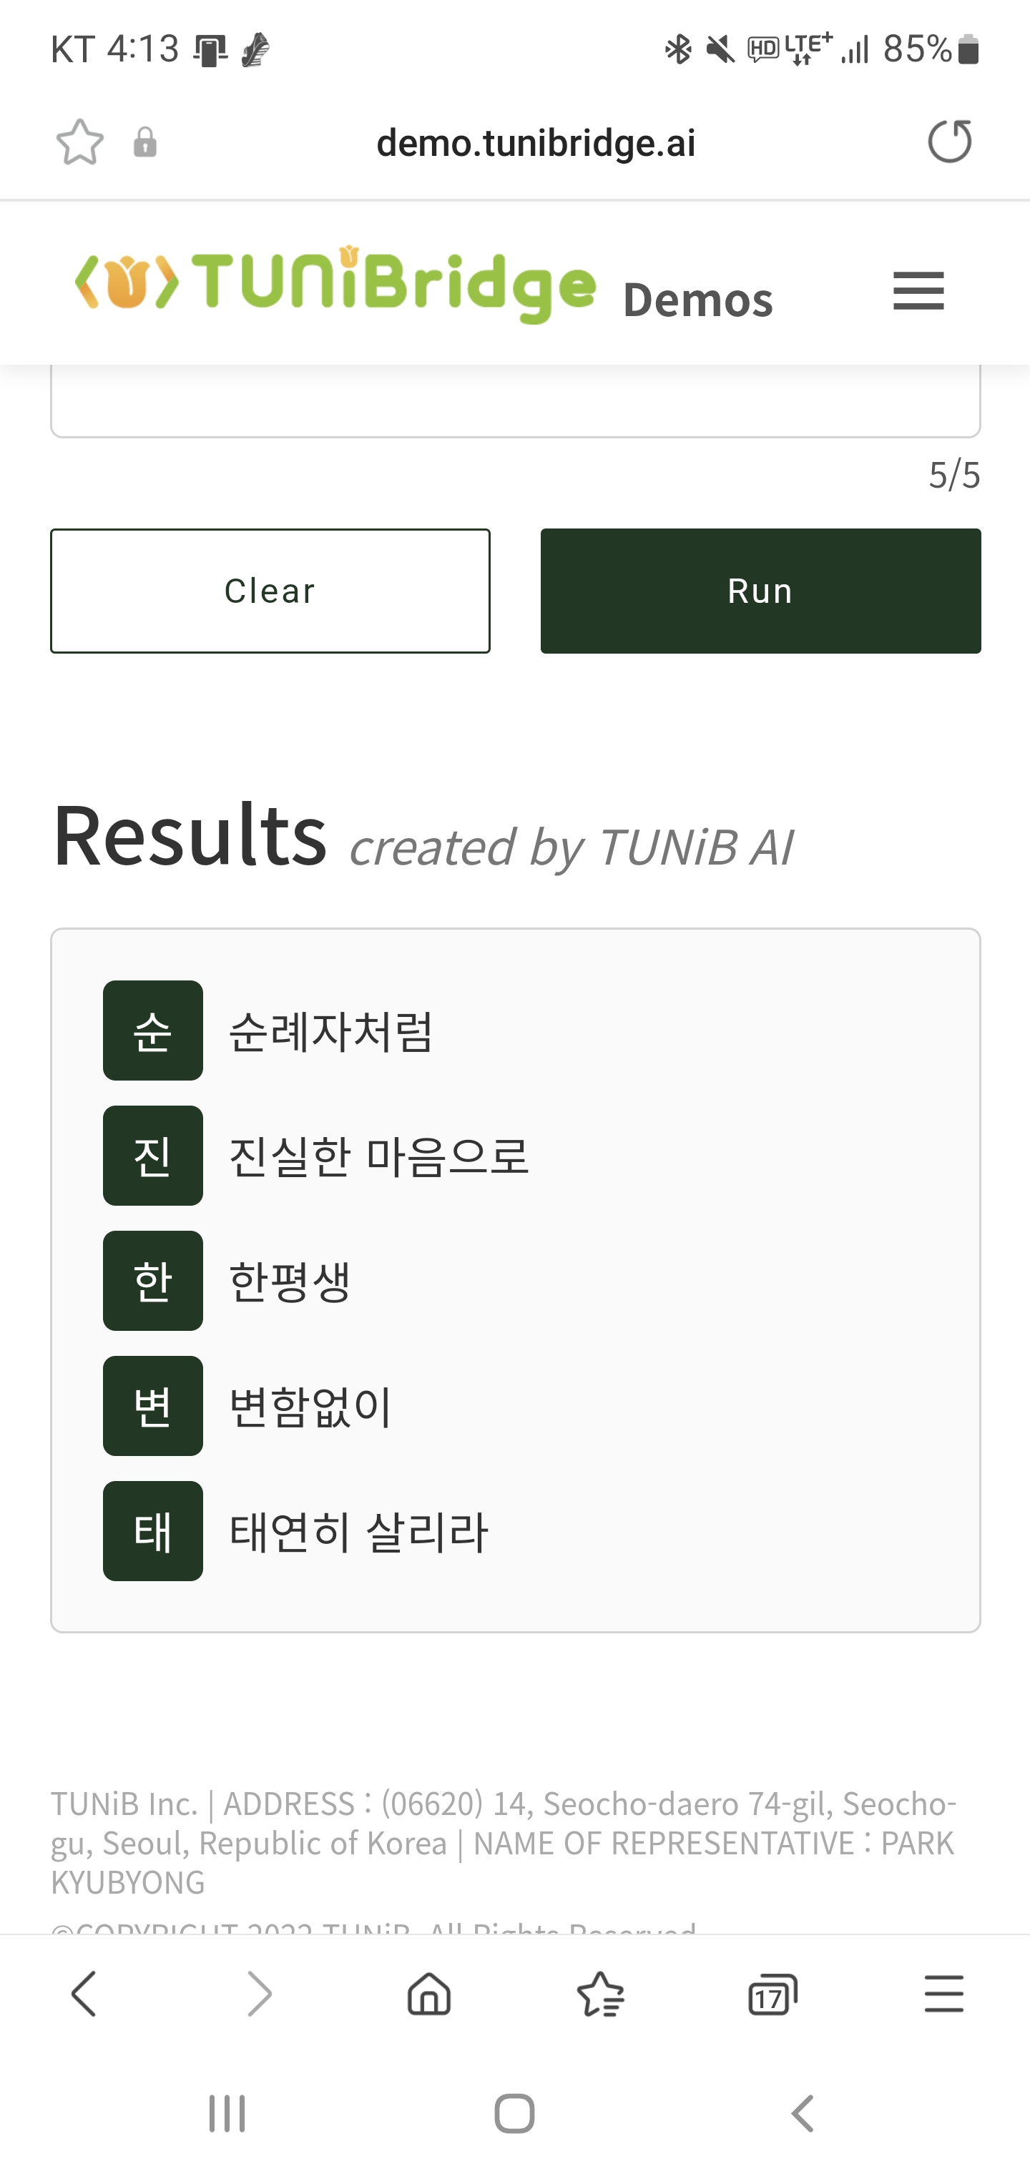Click the Clear button
1030x2174 pixels.
[270, 591]
